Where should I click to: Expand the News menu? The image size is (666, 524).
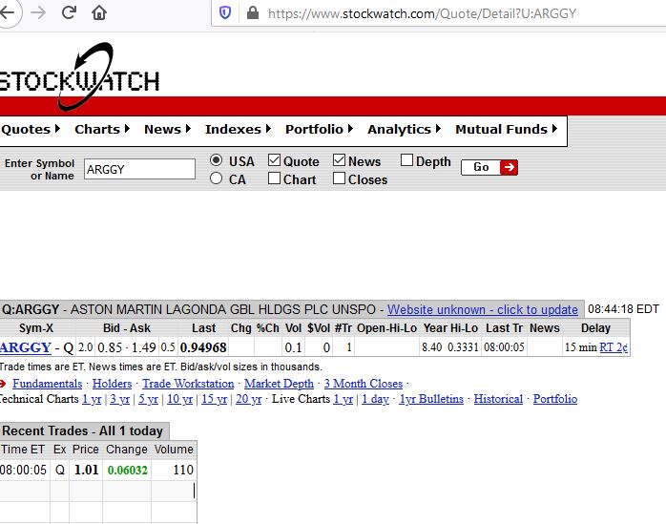click(x=167, y=129)
